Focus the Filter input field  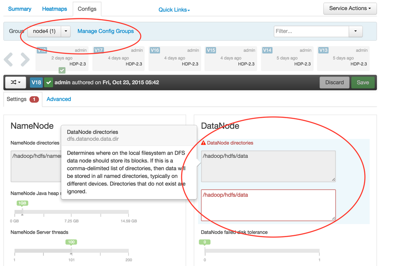pyautogui.click(x=311, y=31)
